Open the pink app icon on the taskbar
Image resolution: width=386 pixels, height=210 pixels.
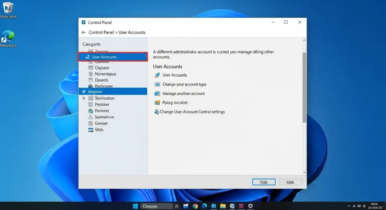coord(241,206)
